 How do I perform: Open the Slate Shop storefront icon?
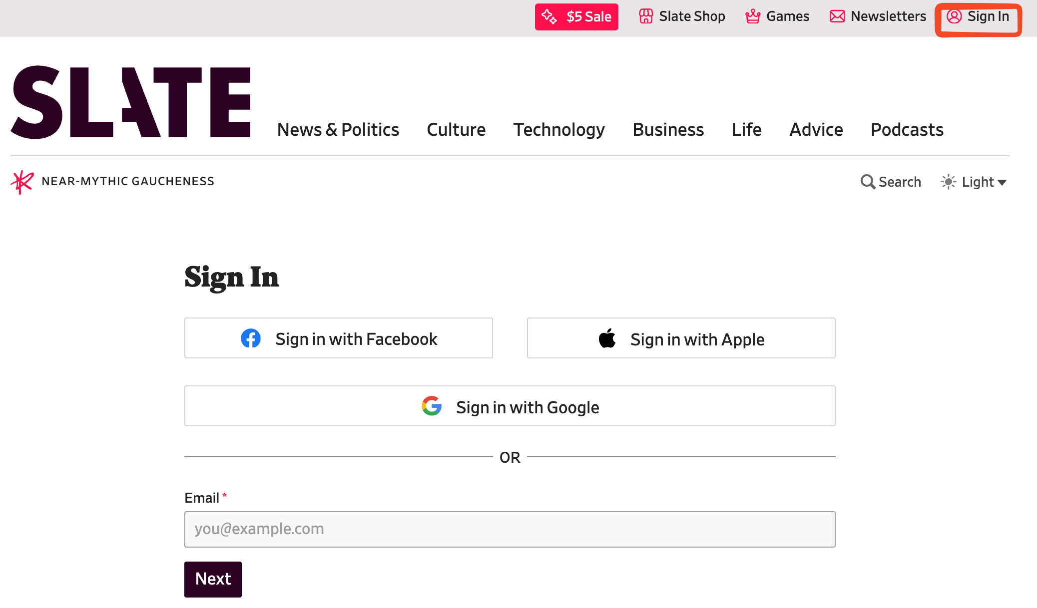[x=646, y=16]
